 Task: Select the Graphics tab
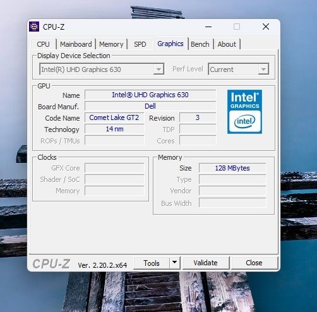(x=170, y=44)
